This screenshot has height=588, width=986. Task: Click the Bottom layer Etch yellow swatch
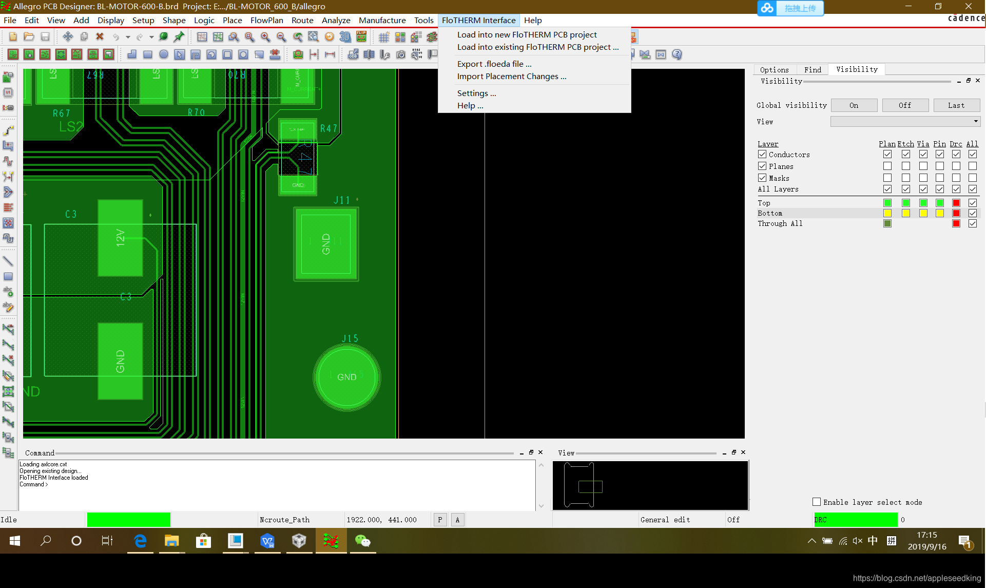coord(906,214)
